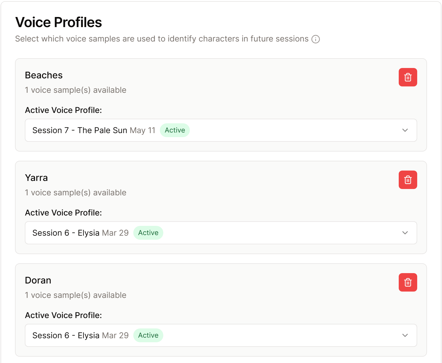The height and width of the screenshot is (363, 442).
Task: Click the Voice Profiles heading
Action: 59,22
